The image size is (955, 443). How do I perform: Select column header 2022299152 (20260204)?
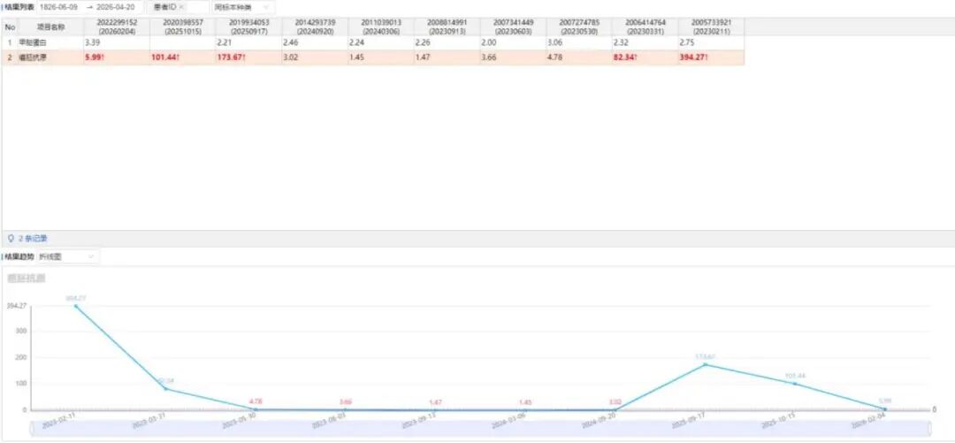click(x=117, y=27)
